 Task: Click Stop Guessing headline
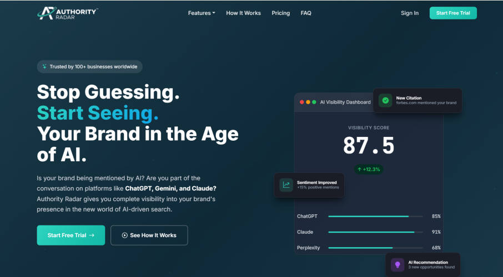click(x=108, y=92)
